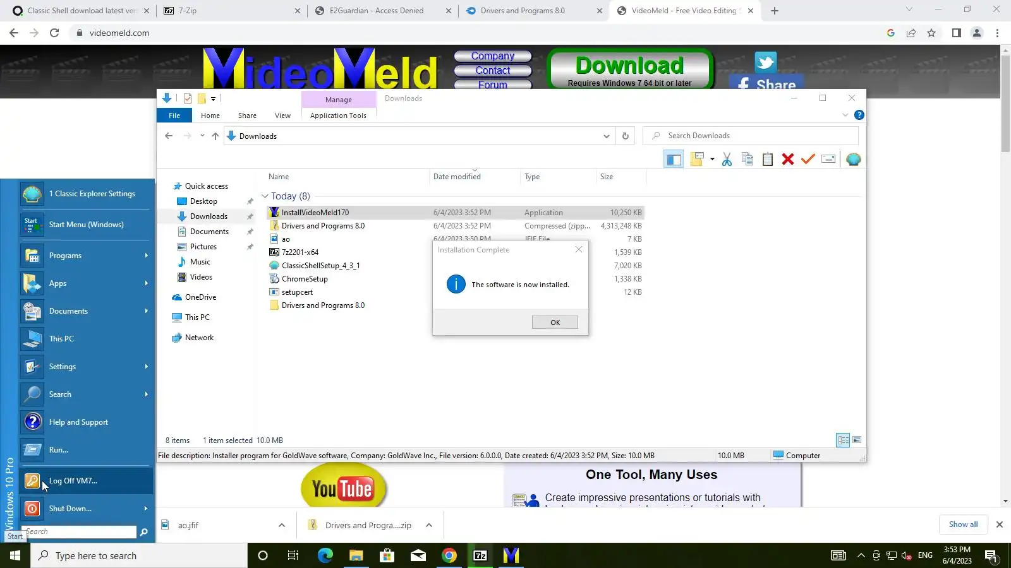Open recent locations dropdown in Explorer
Screen dimensions: 1011x568
pos(202,136)
